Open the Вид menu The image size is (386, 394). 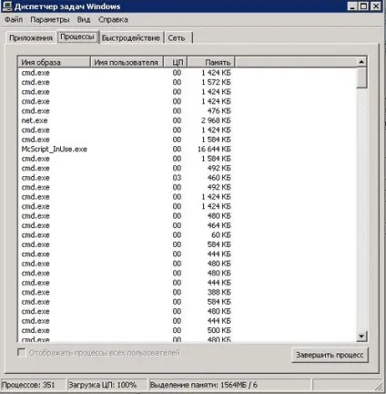tap(84, 20)
